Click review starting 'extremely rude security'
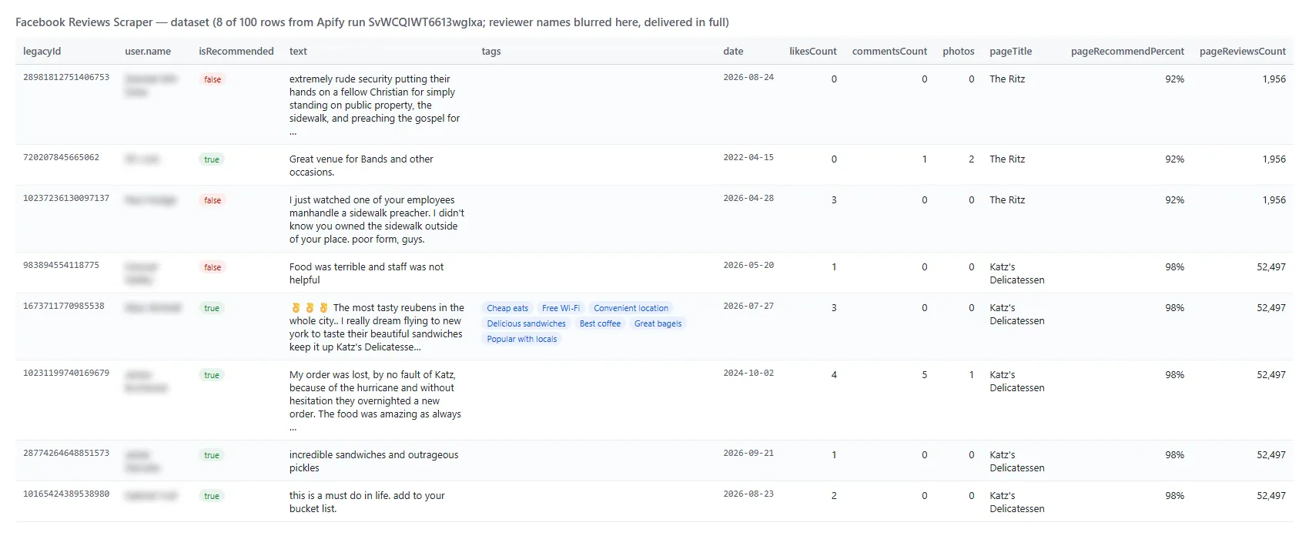This screenshot has height=536, width=1309. (x=374, y=105)
